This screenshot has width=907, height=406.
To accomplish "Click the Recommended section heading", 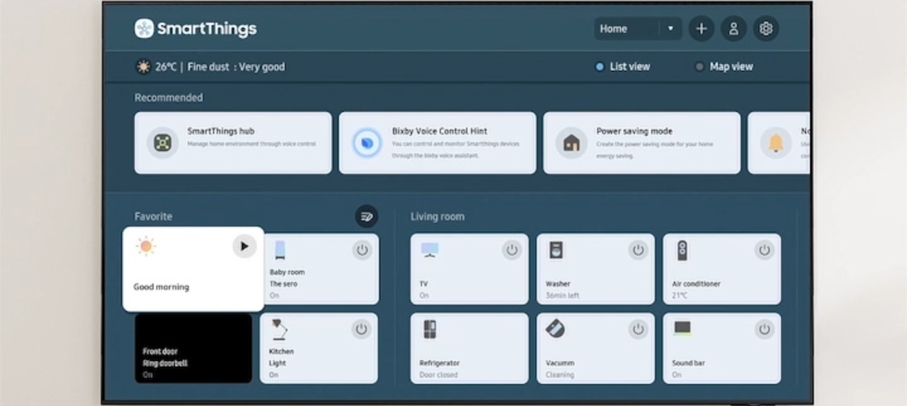I will 169,98.
